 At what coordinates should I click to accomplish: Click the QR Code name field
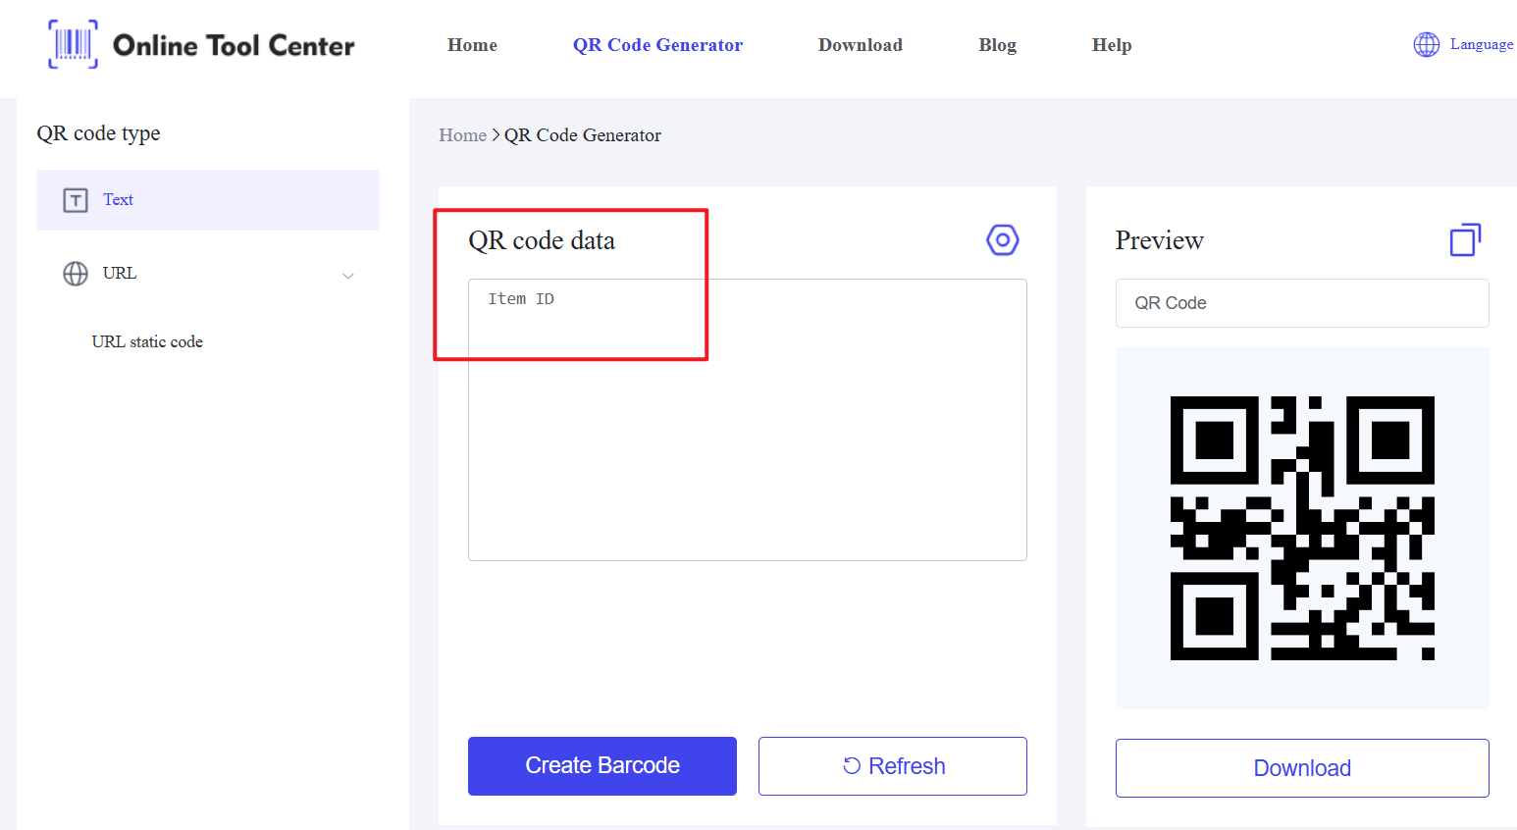(x=1302, y=303)
